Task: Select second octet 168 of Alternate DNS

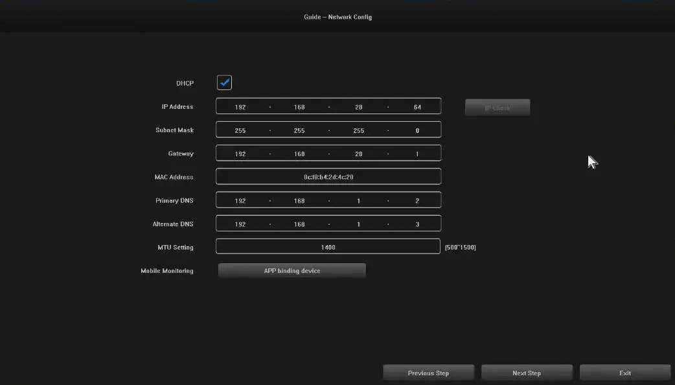Action: coord(299,224)
